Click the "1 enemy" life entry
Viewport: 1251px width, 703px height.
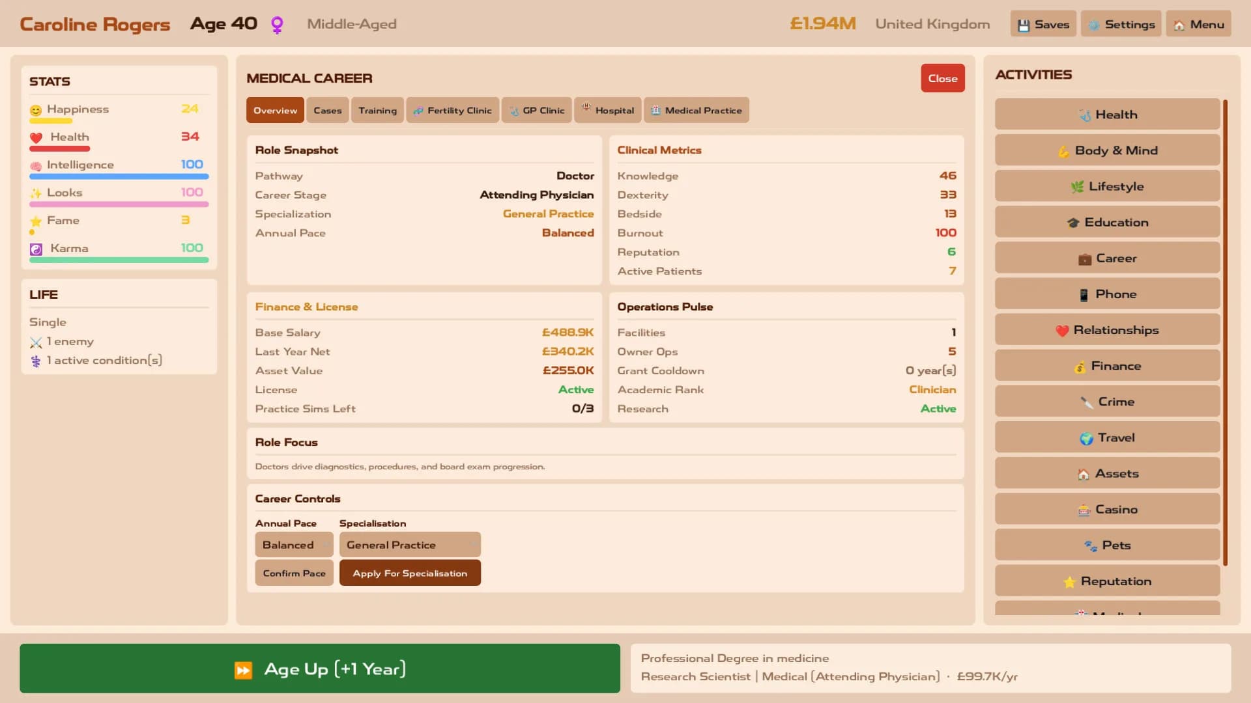pyautogui.click(x=61, y=342)
